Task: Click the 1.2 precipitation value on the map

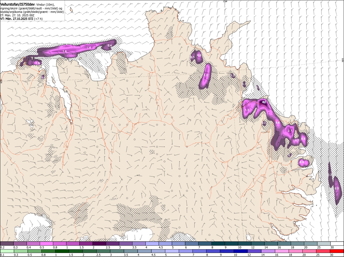Action: coord(206,75)
